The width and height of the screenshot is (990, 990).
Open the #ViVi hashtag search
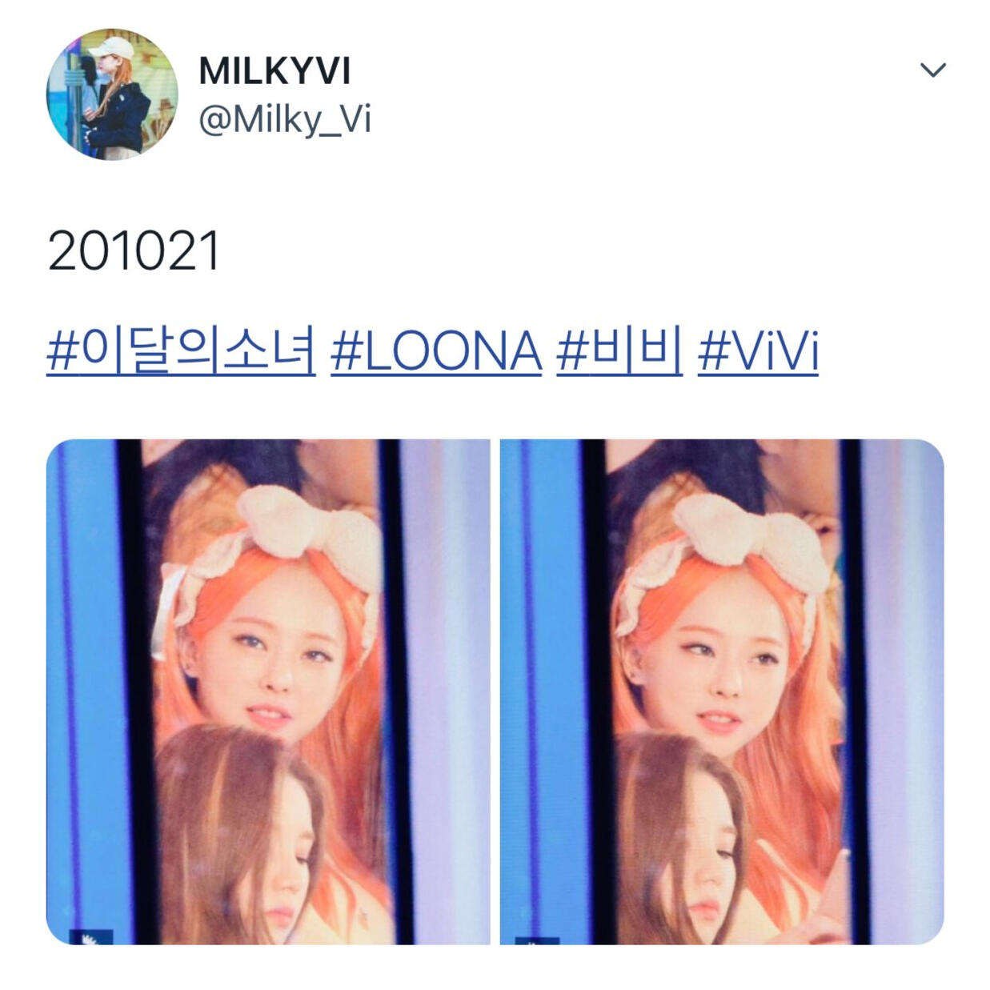[x=758, y=351]
